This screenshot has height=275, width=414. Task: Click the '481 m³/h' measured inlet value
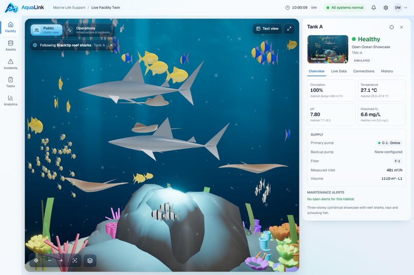coord(394,170)
